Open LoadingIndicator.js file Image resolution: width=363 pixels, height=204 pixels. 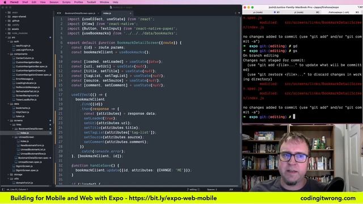26,83
